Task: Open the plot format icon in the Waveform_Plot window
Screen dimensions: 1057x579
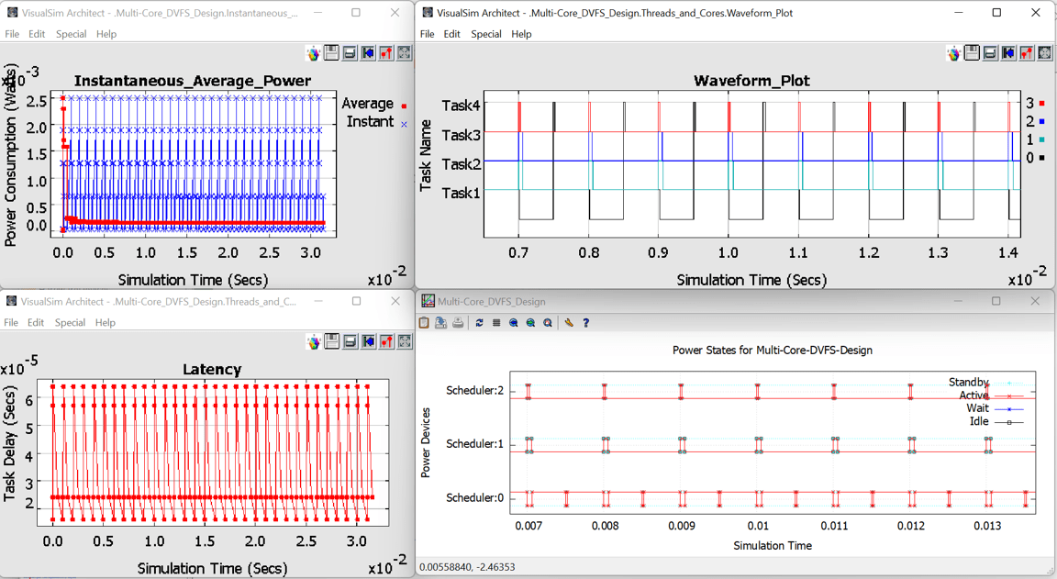Action: [x=1027, y=53]
